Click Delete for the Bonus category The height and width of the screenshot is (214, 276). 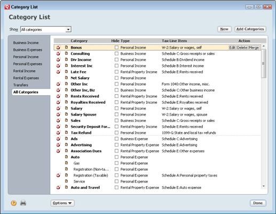coord(242,48)
